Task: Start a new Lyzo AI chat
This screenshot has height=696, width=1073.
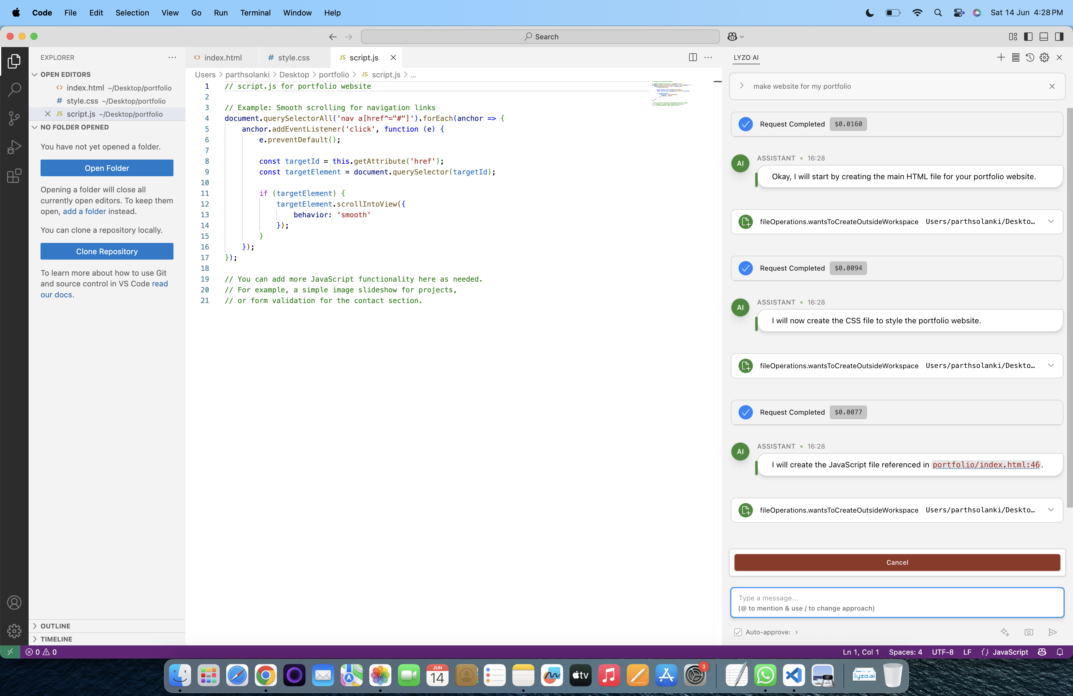Action: click(1001, 57)
